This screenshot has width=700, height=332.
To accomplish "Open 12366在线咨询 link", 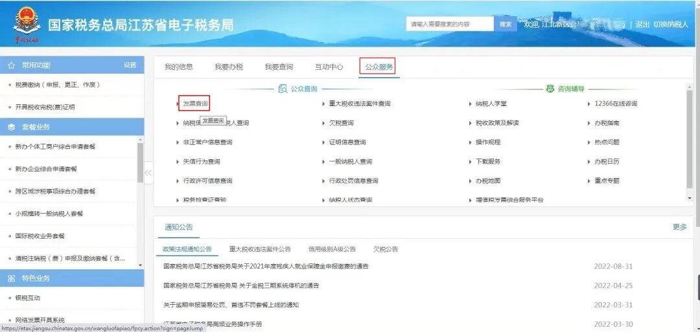I will click(616, 104).
